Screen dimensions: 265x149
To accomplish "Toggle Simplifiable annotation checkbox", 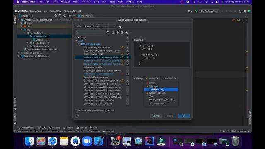I will click(x=128, y=77).
